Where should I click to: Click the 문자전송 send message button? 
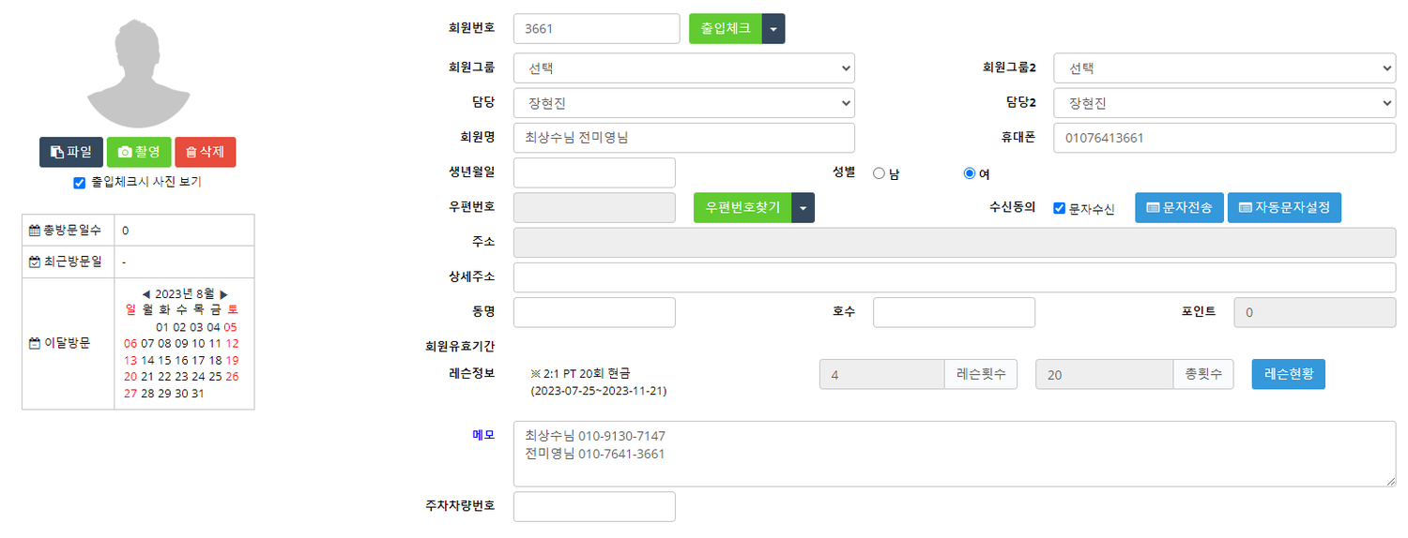coord(1179,208)
